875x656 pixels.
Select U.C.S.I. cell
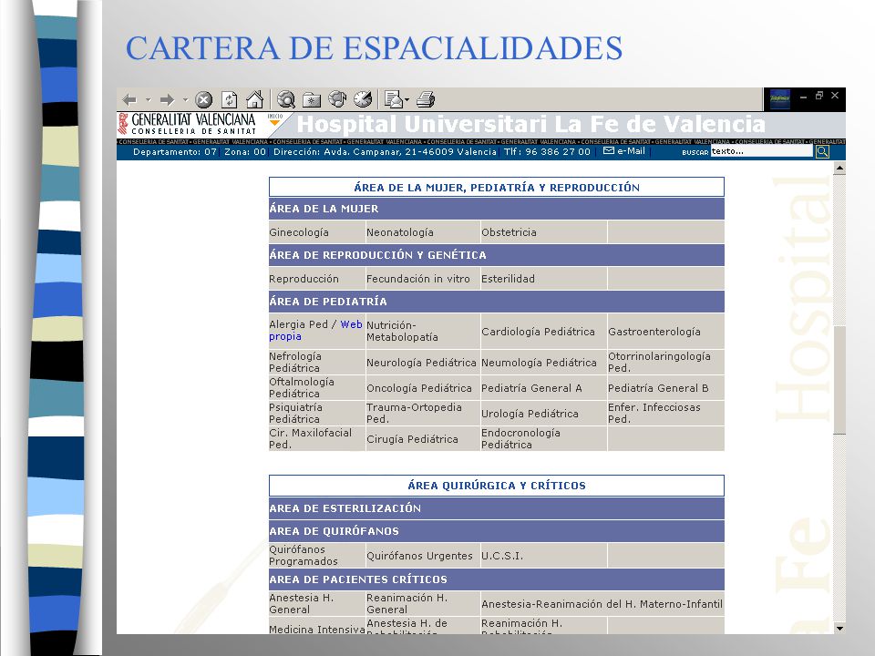click(x=543, y=556)
